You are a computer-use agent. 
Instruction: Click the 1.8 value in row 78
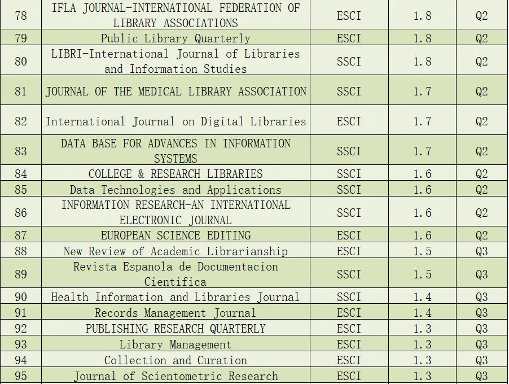[422, 16]
